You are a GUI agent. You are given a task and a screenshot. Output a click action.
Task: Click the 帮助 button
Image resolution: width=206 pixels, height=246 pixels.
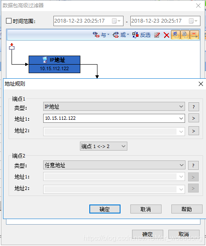[187, 209]
